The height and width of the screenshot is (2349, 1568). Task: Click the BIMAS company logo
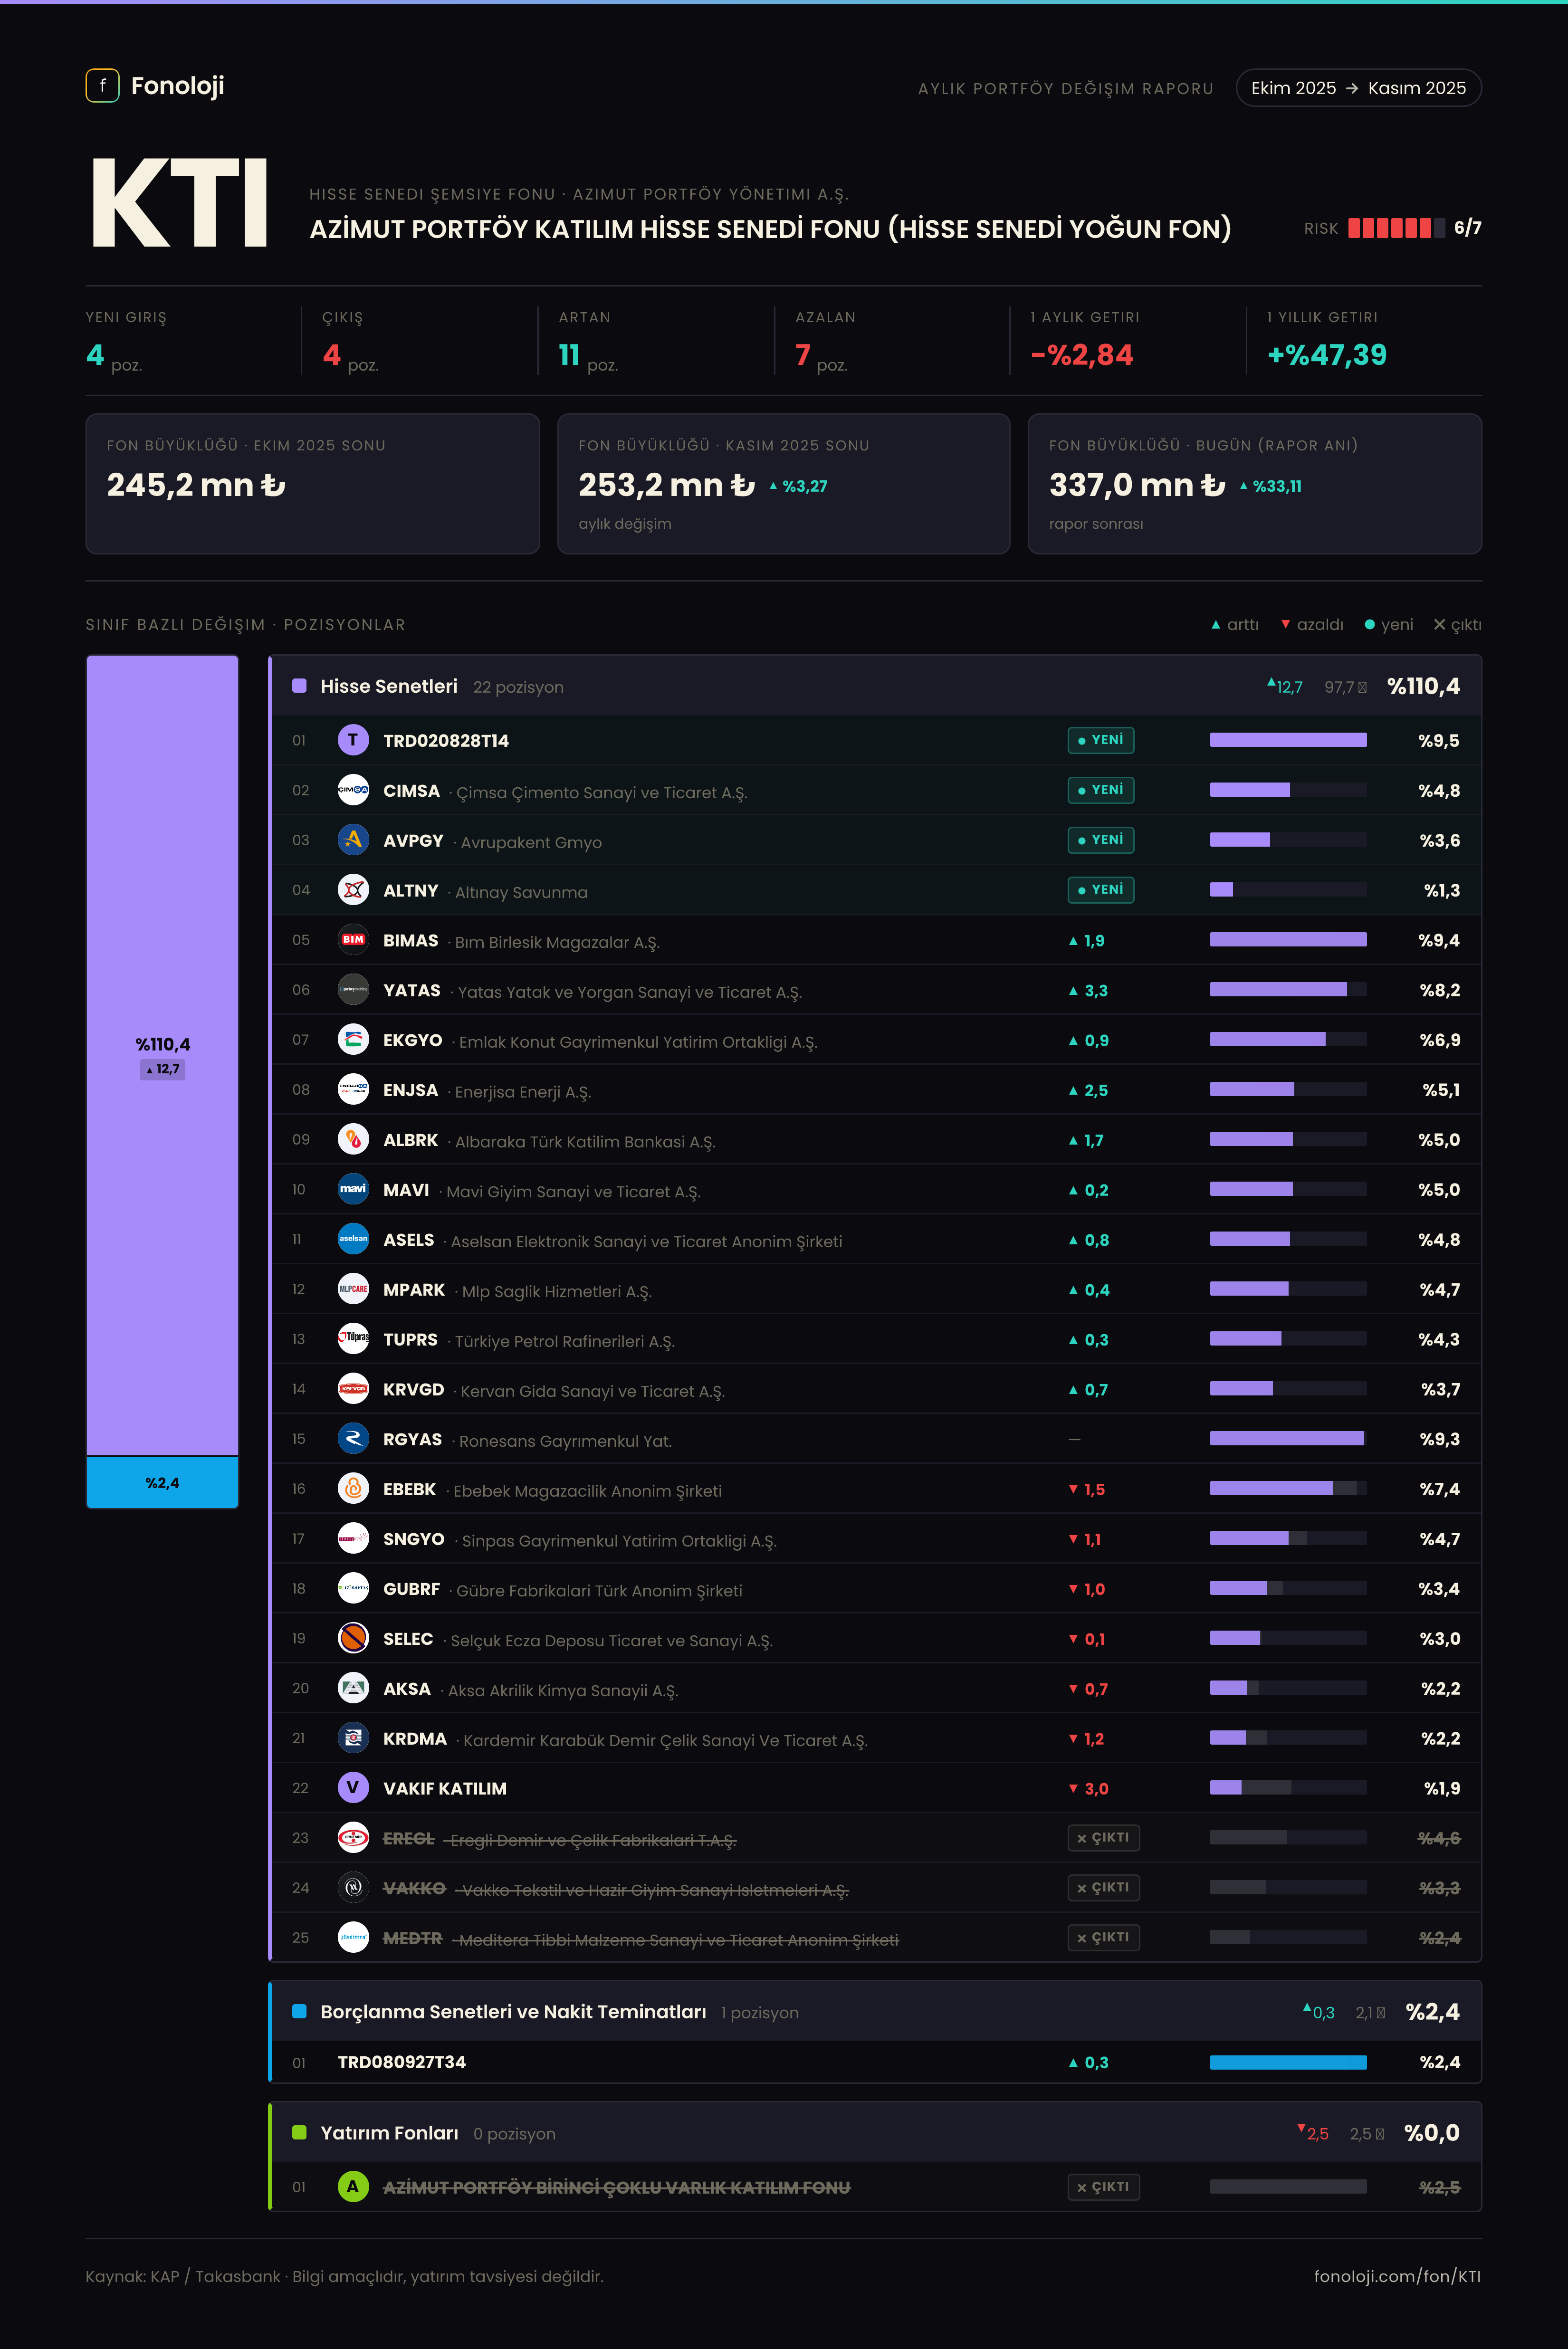(x=353, y=940)
